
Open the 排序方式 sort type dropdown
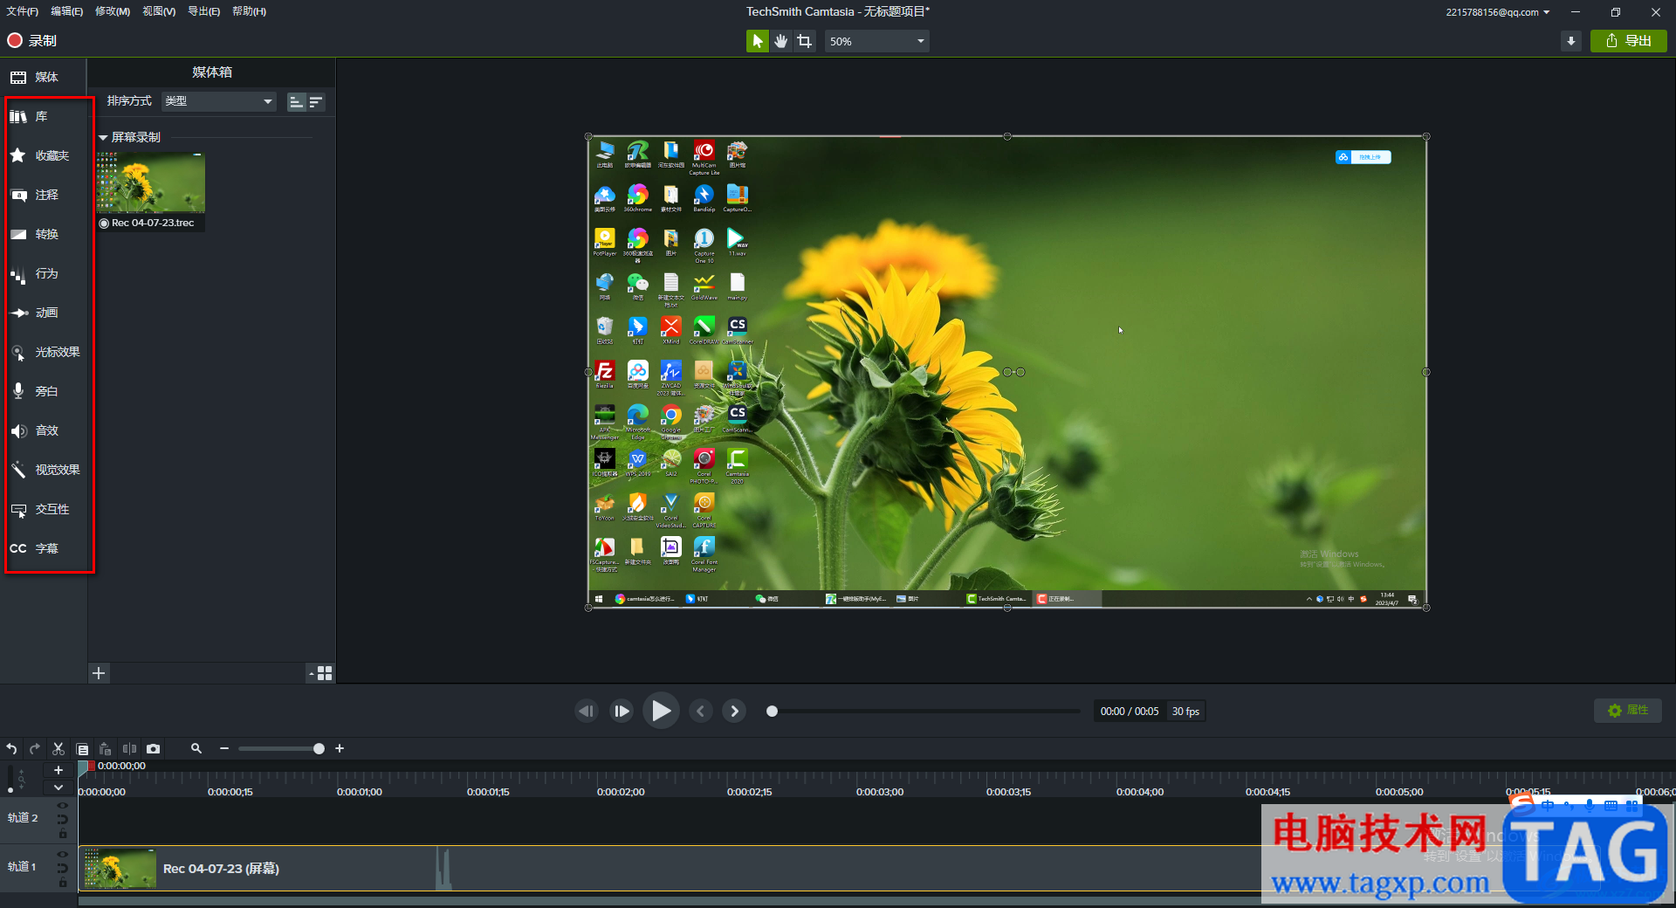pyautogui.click(x=218, y=101)
